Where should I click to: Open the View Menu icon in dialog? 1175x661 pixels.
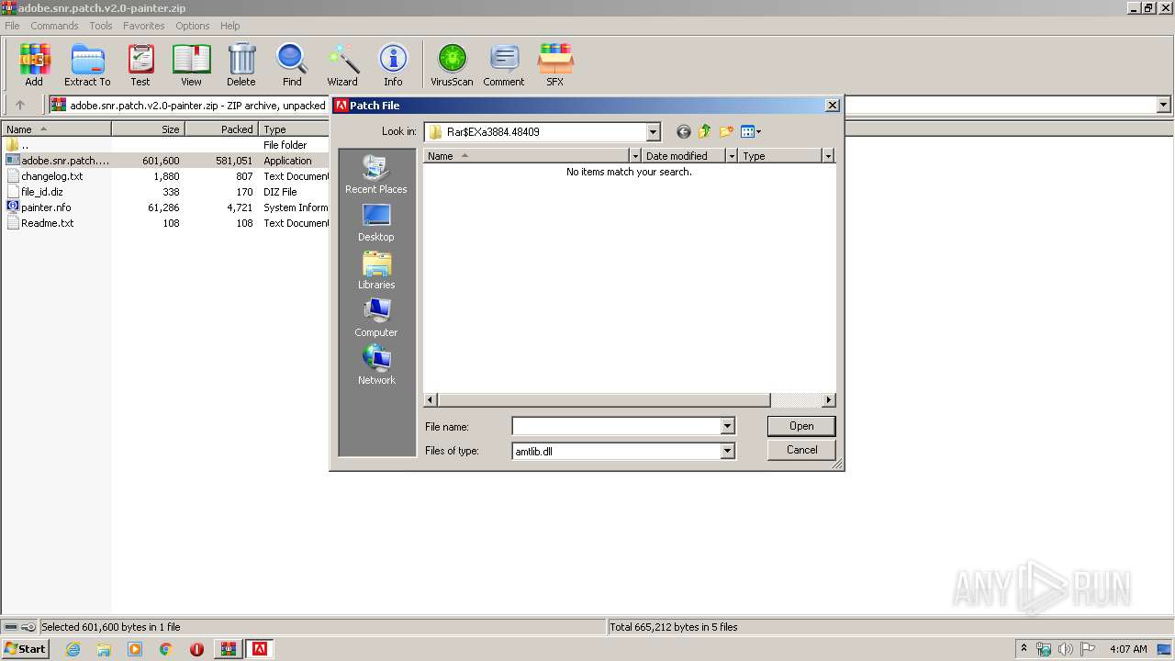tap(751, 132)
